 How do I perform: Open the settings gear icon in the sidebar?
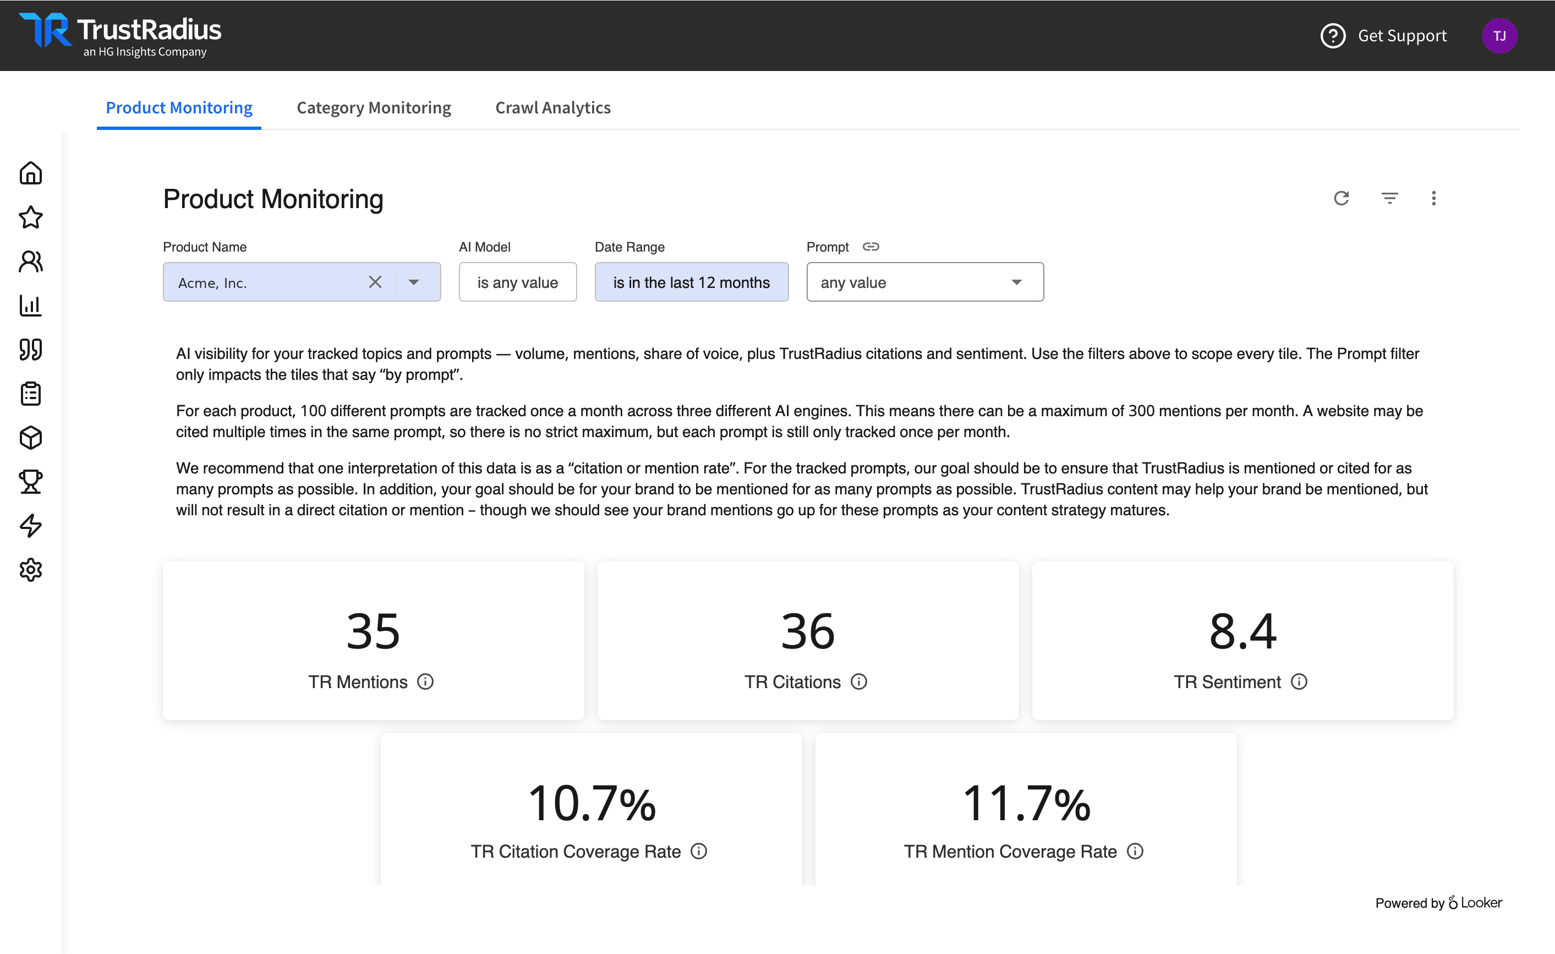tap(30, 570)
